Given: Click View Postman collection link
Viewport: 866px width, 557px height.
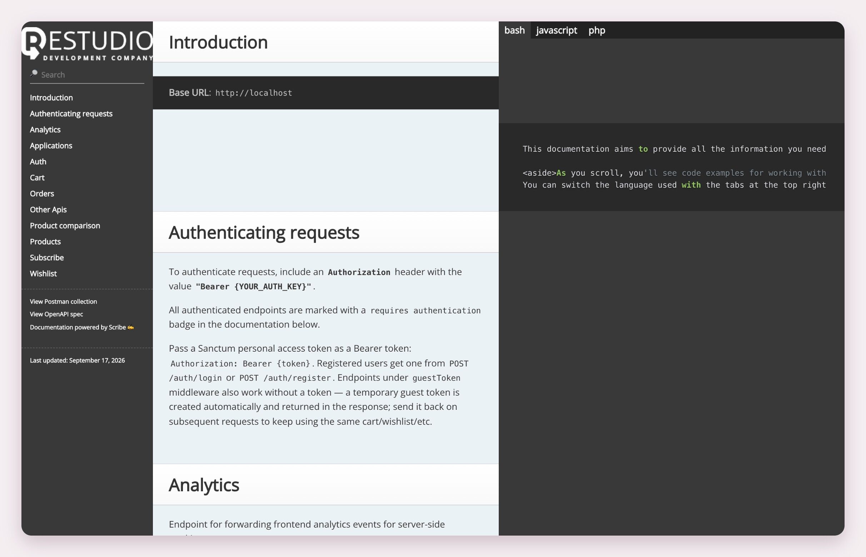Looking at the screenshot, I should [63, 301].
